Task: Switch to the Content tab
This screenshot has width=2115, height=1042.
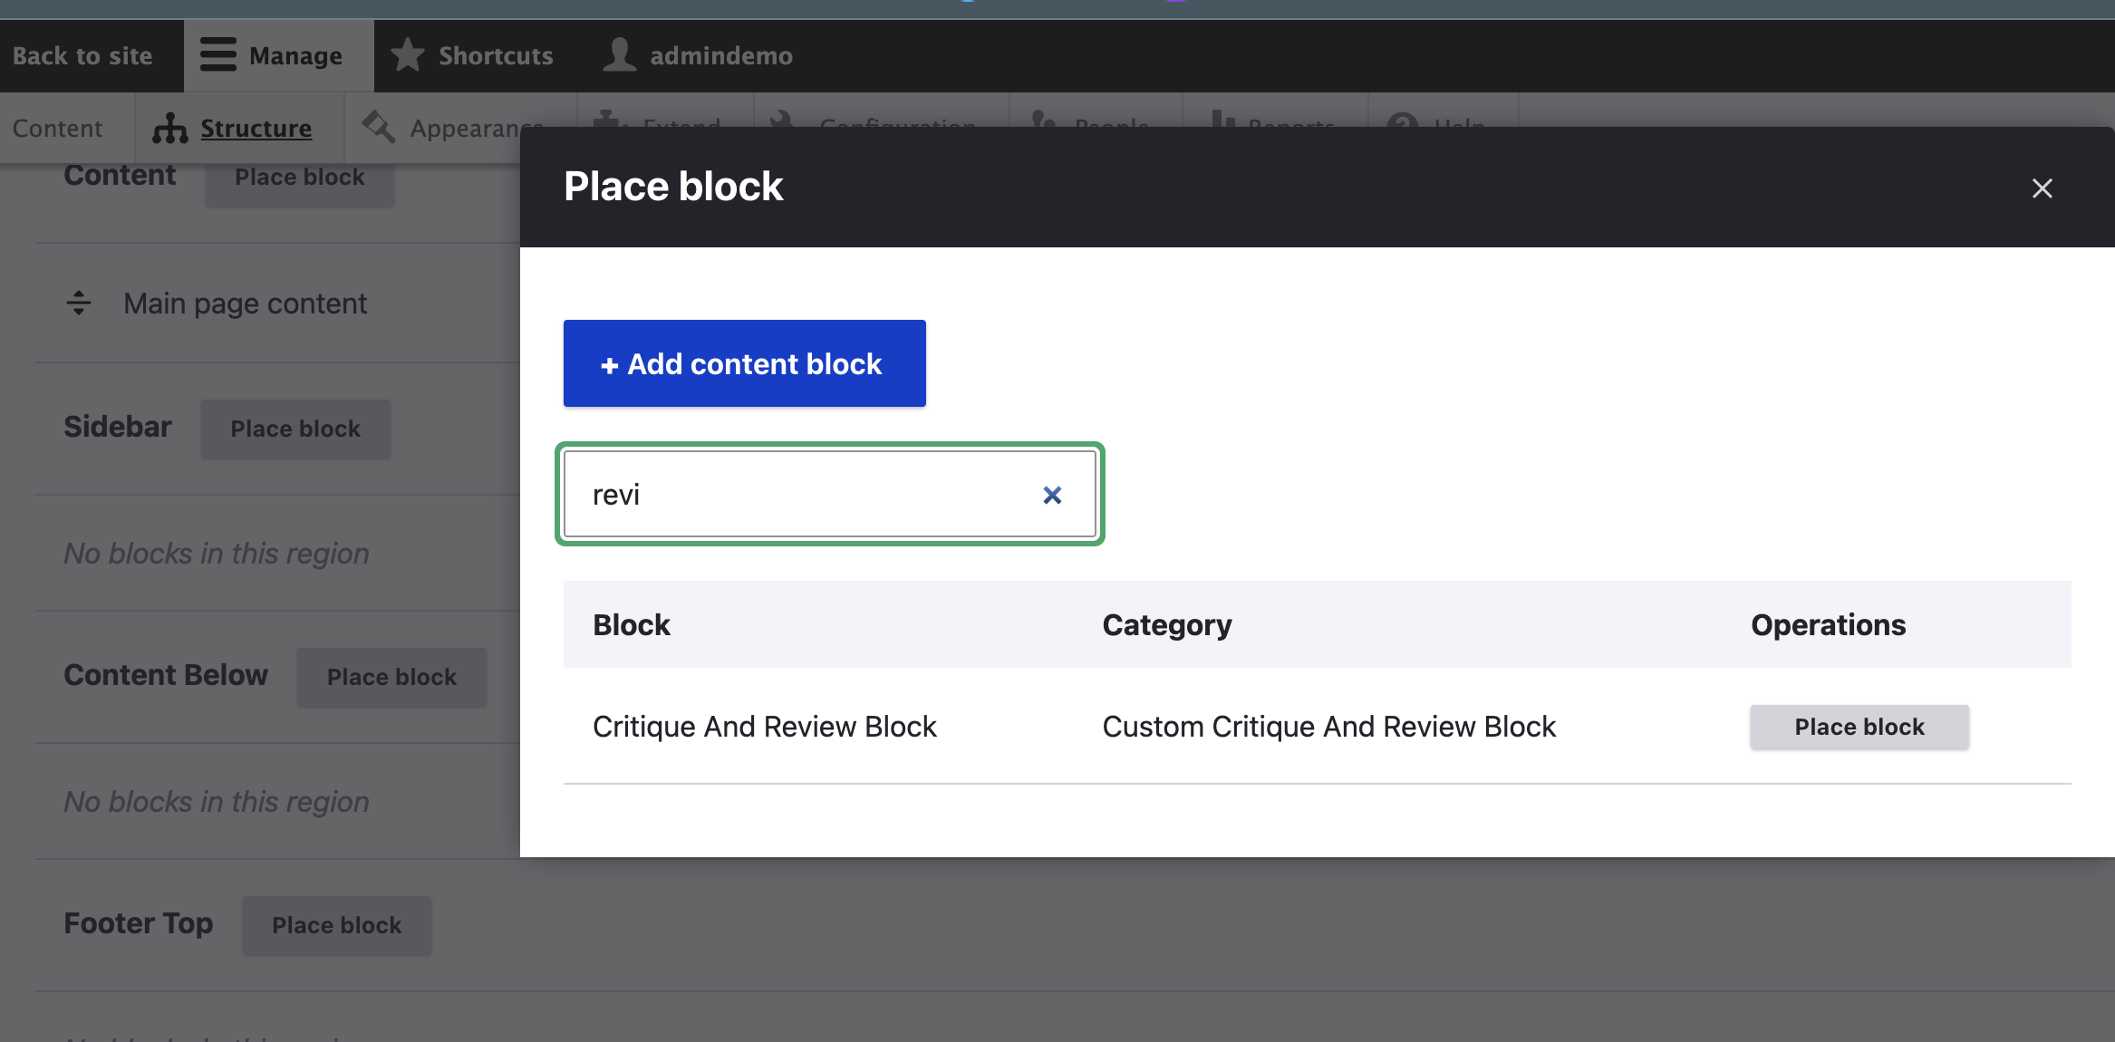Action: 57,128
